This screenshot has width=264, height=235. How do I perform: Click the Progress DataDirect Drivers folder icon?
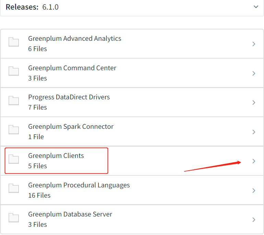(14, 101)
